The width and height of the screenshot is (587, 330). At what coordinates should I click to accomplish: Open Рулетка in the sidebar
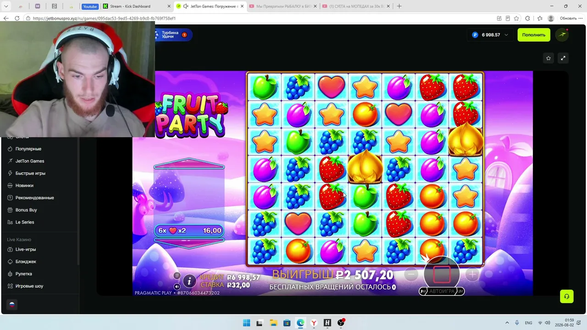coord(24,274)
